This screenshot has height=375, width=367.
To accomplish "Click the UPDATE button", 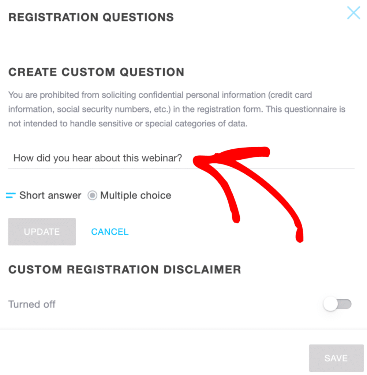I will [x=42, y=231].
